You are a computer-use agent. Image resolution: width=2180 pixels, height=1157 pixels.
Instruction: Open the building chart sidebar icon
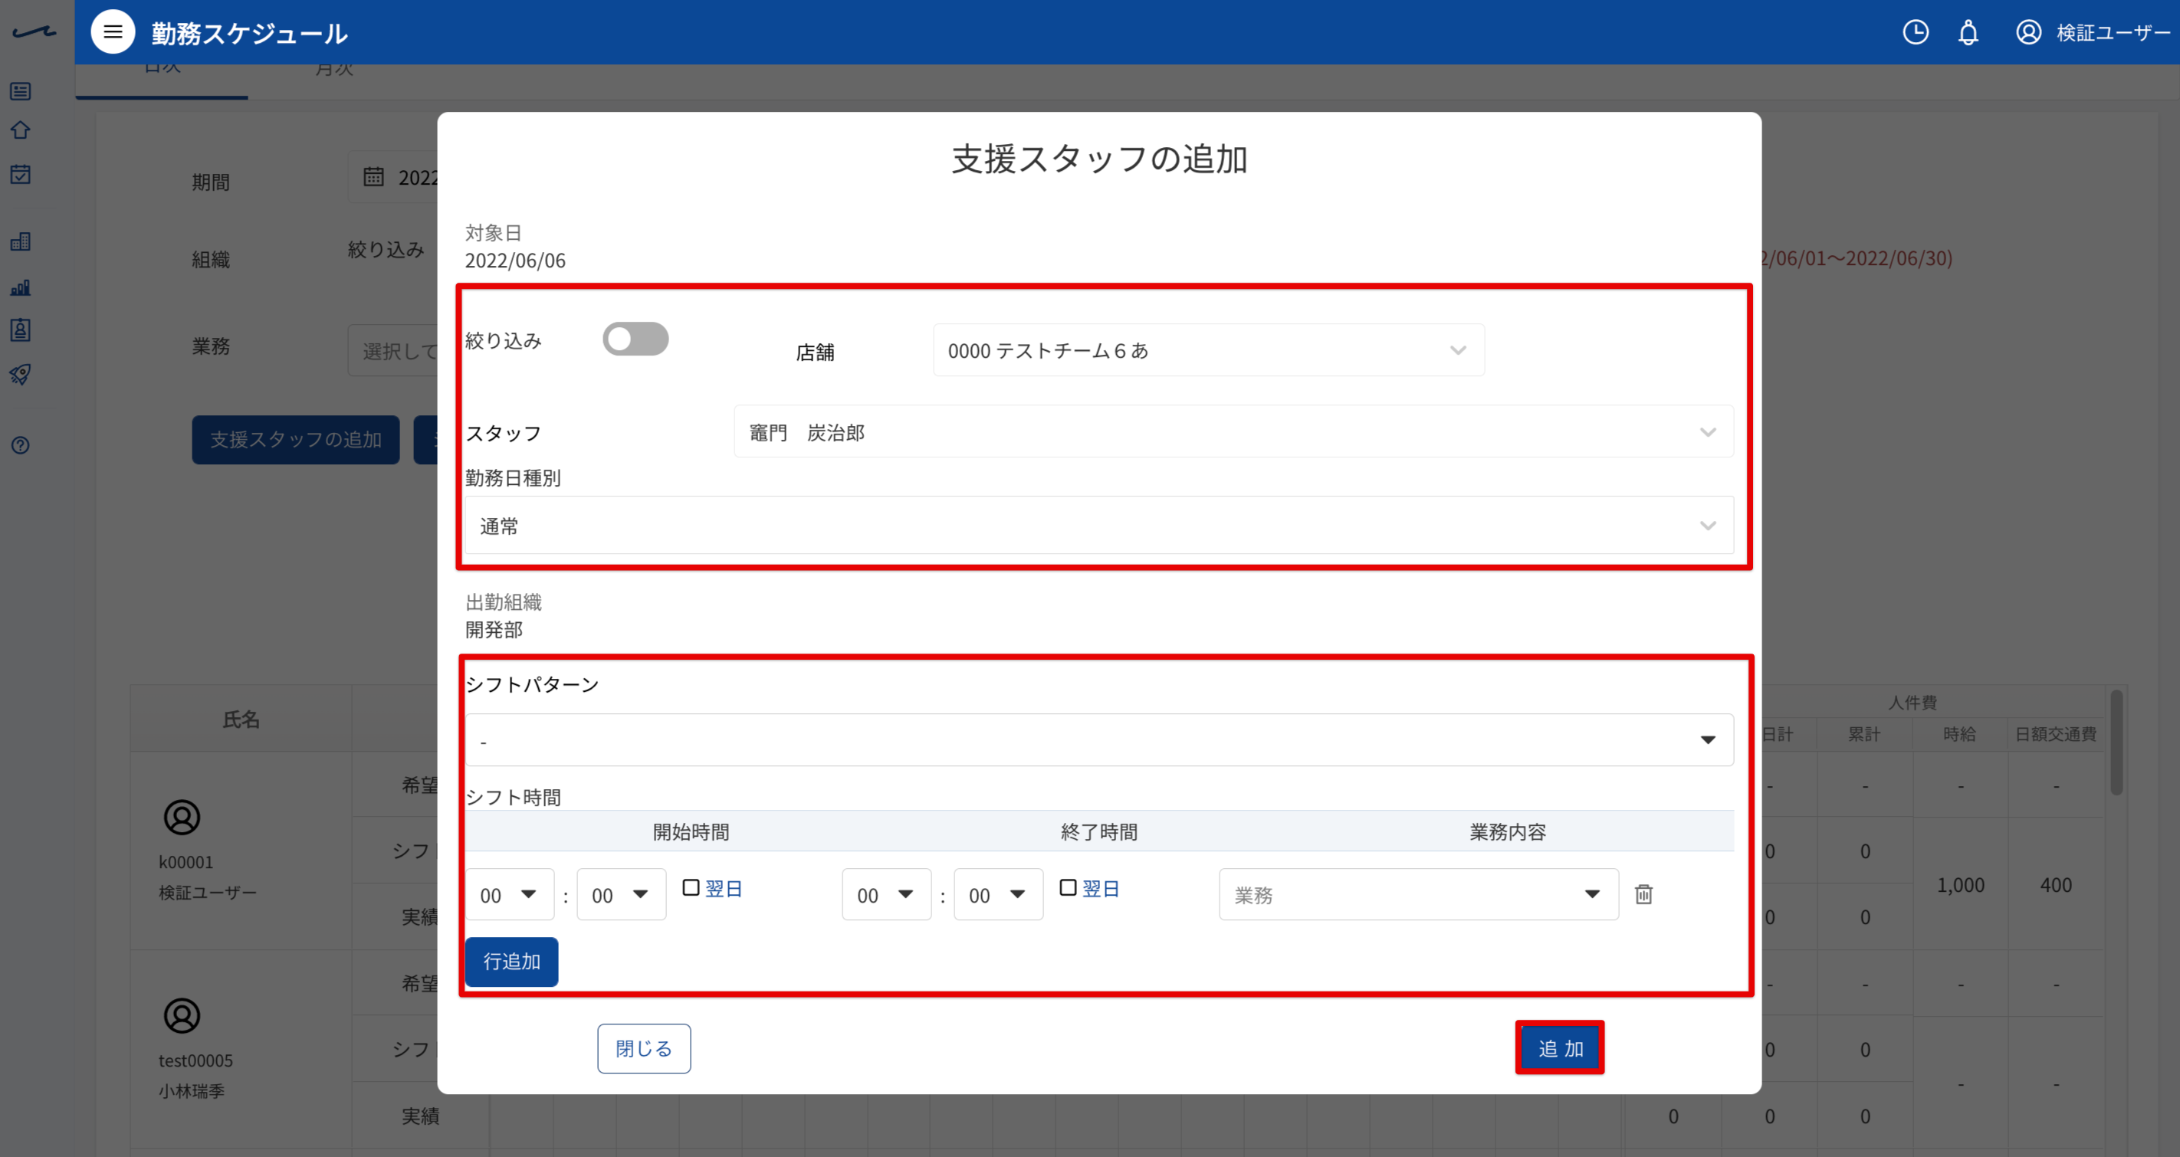(x=20, y=242)
